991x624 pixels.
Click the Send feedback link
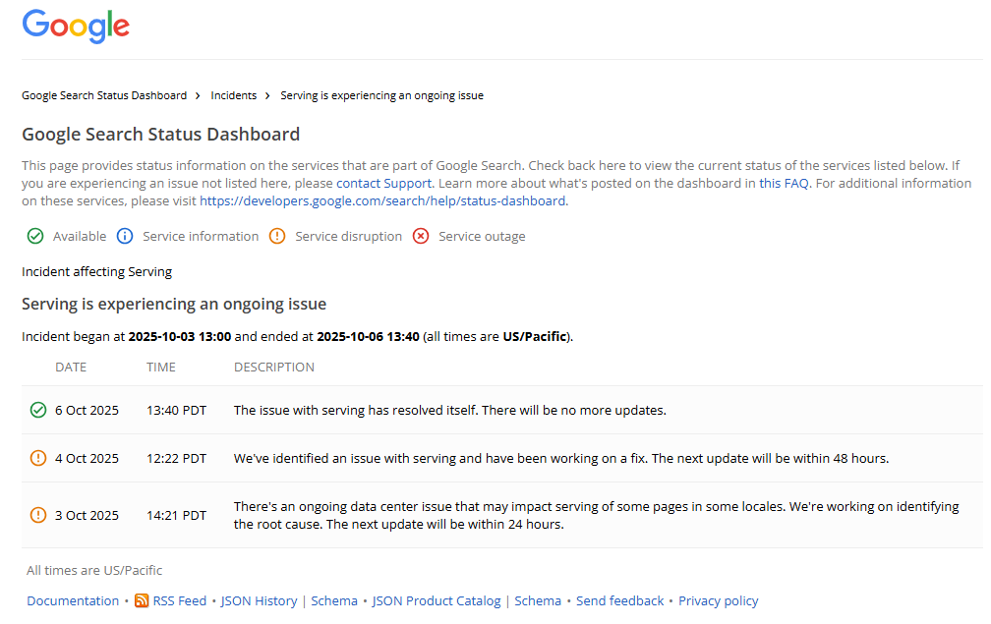coord(620,600)
